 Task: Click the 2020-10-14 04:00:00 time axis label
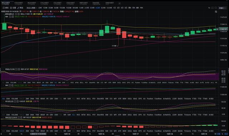click(x=38, y=134)
